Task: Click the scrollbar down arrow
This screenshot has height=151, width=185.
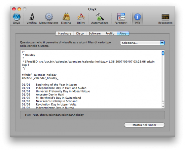Action: pyautogui.click(x=163, y=107)
